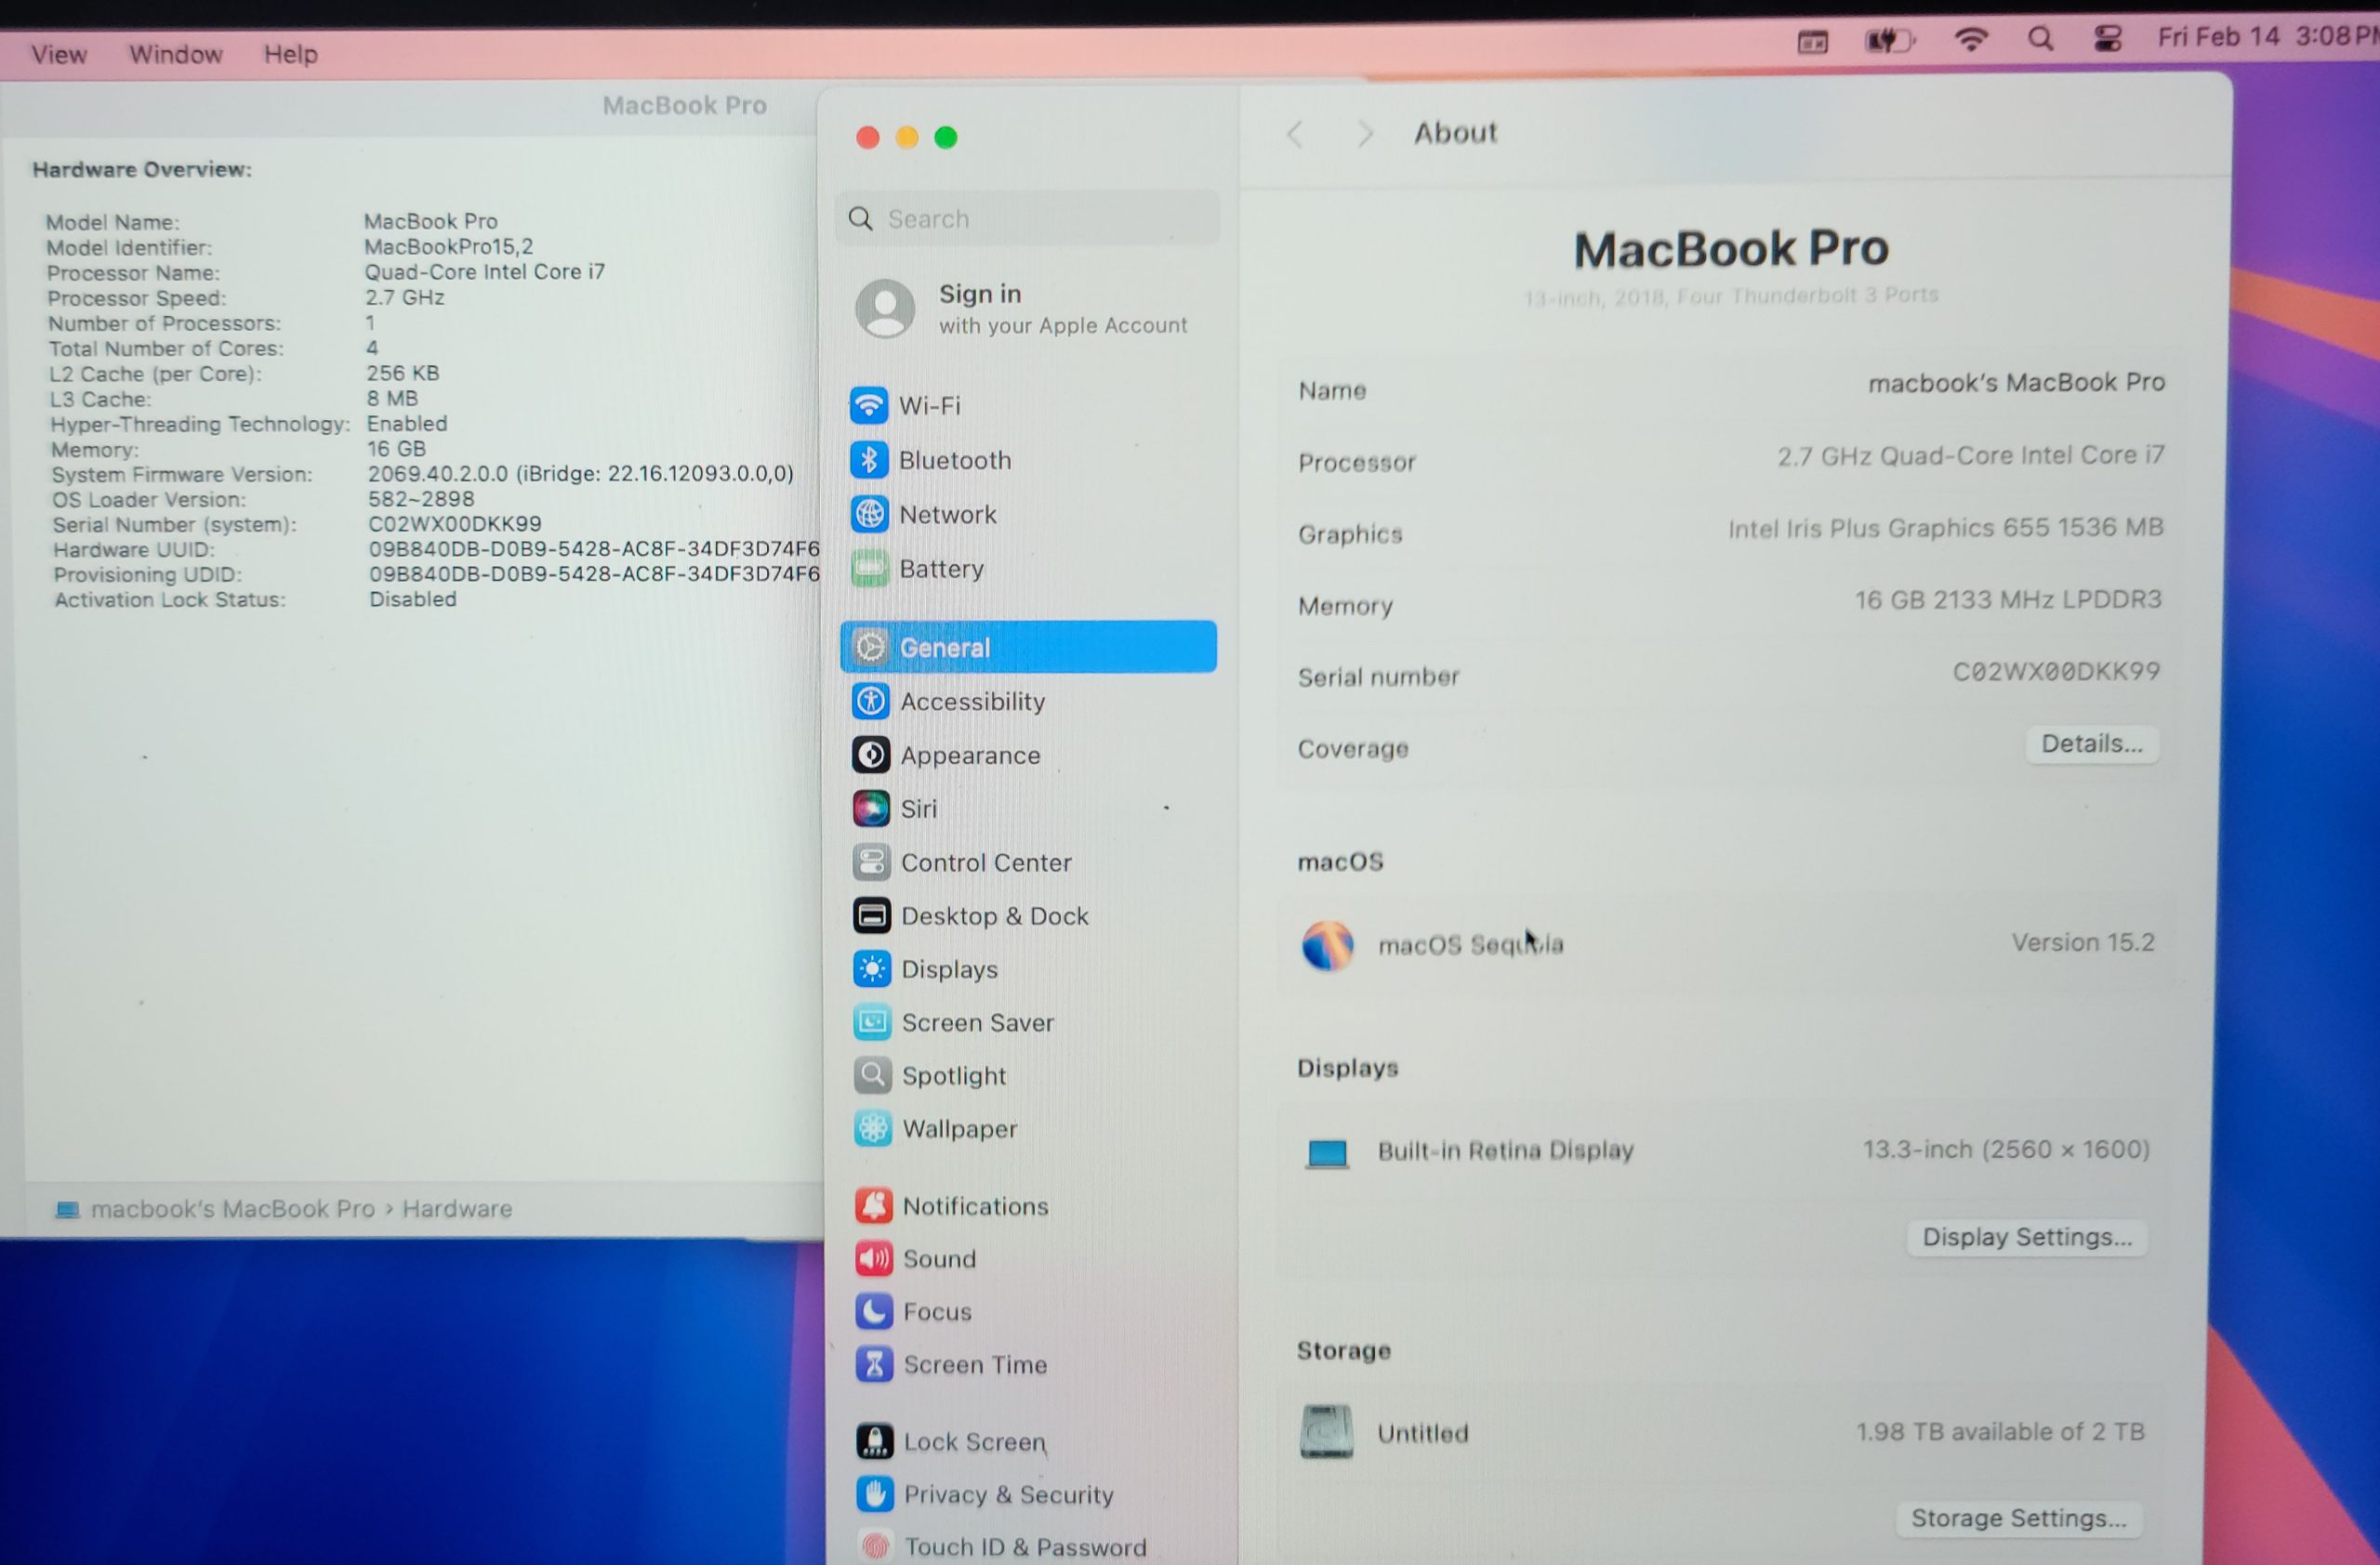Click the Lock Screen icon

click(x=875, y=1442)
